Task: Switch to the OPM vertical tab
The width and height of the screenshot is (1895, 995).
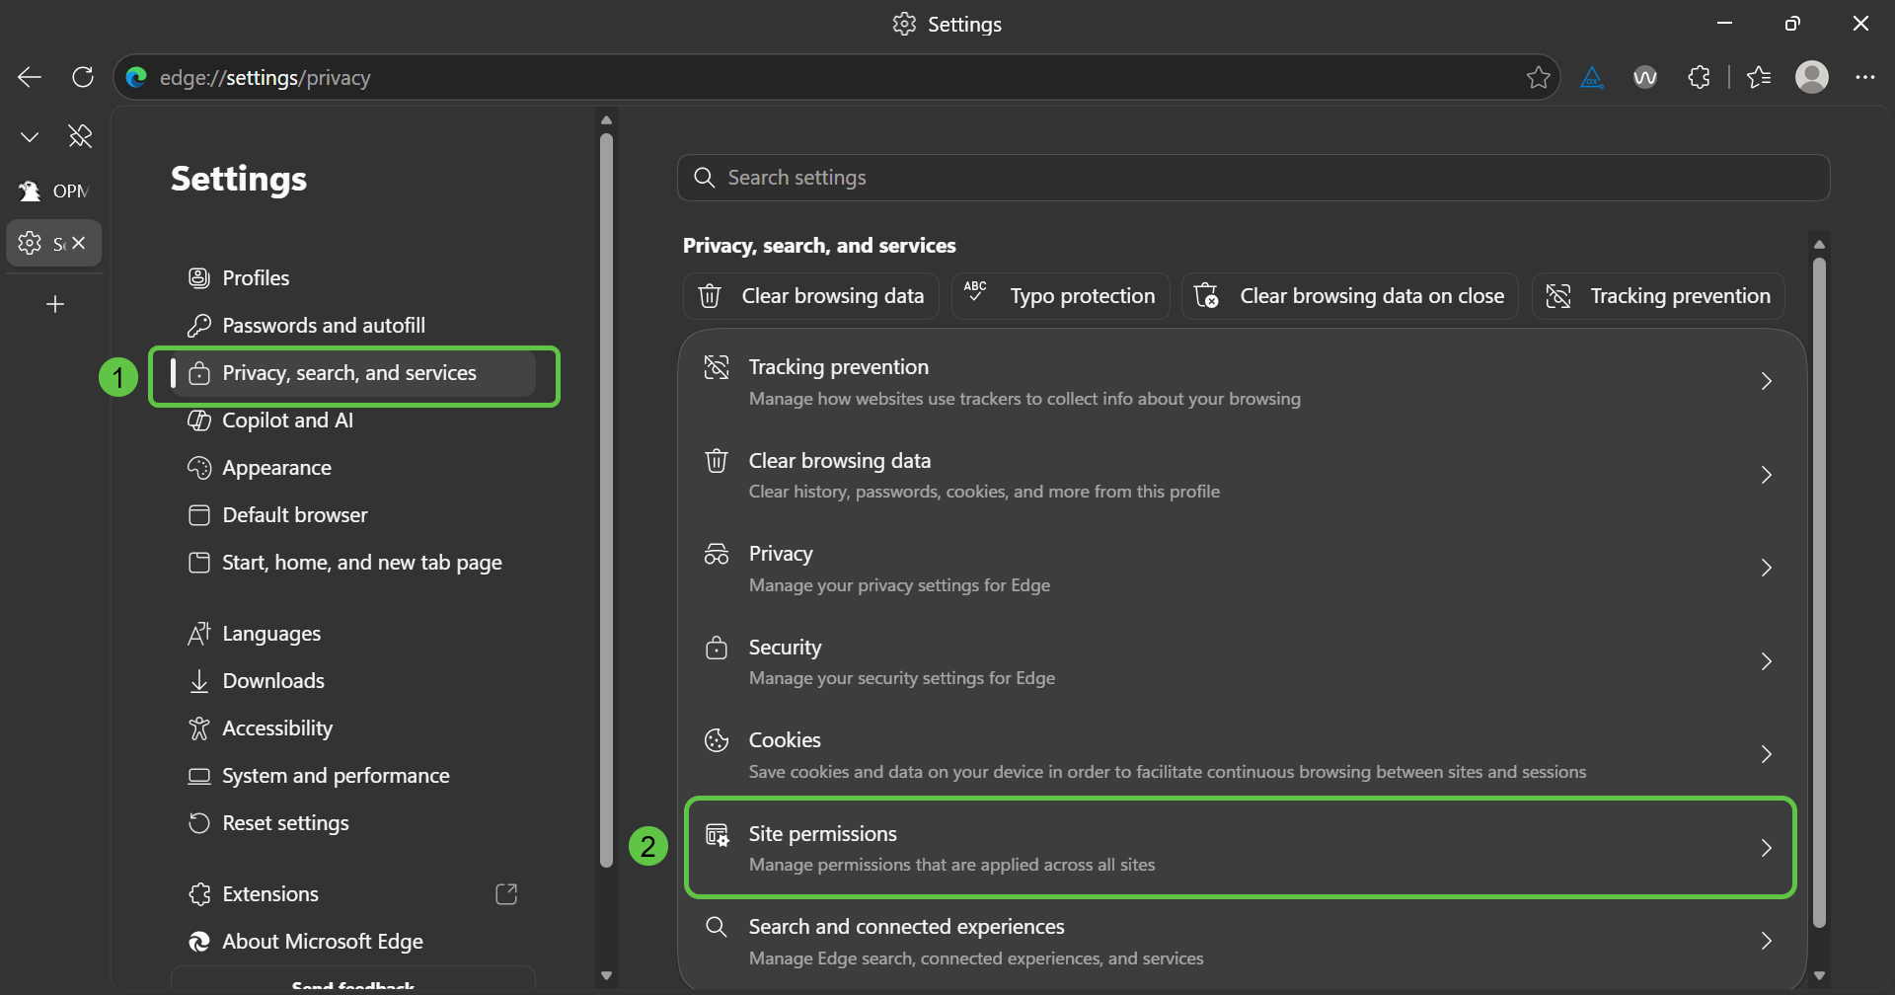Action: (54, 191)
